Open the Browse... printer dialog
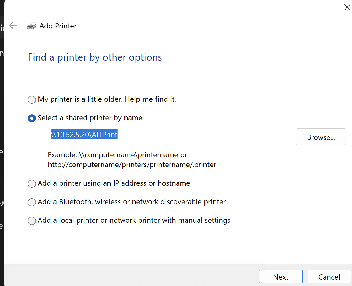The height and width of the screenshot is (286, 352). [321, 137]
